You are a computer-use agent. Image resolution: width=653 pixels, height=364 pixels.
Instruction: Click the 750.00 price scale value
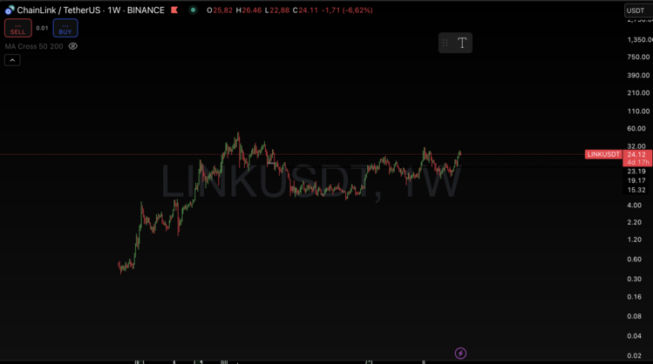[638, 57]
